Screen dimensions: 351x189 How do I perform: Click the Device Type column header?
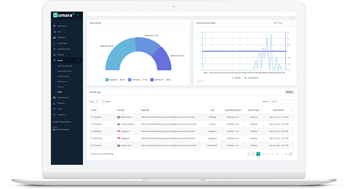pos(253,110)
